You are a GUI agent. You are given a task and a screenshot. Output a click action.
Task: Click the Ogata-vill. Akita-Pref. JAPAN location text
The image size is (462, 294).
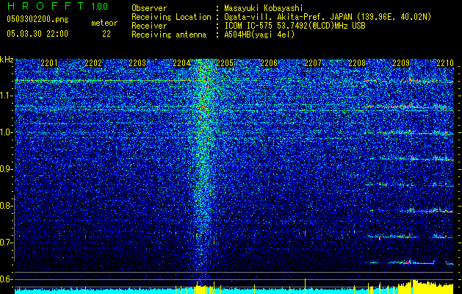[x=328, y=17]
